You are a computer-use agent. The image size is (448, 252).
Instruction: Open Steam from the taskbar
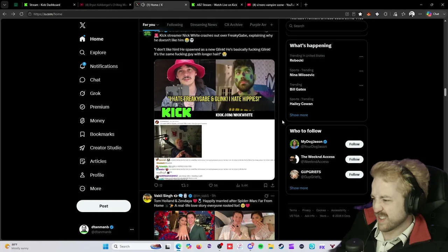(281, 246)
